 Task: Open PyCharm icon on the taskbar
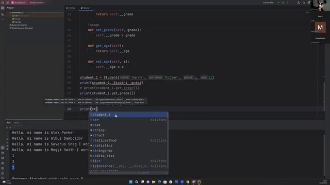coord(199,182)
